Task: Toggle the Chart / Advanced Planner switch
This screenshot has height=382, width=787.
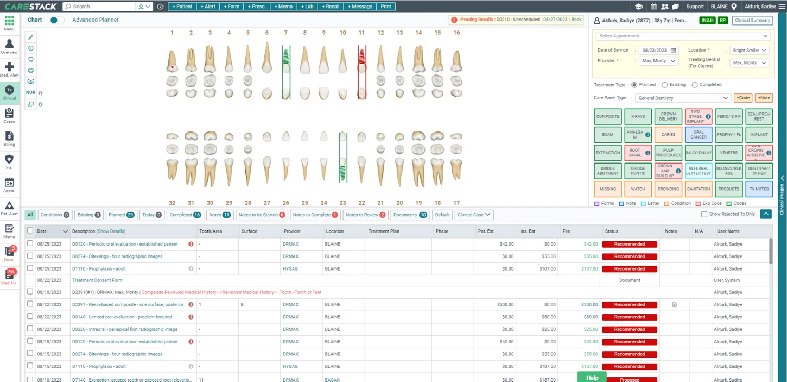Action: [x=56, y=20]
